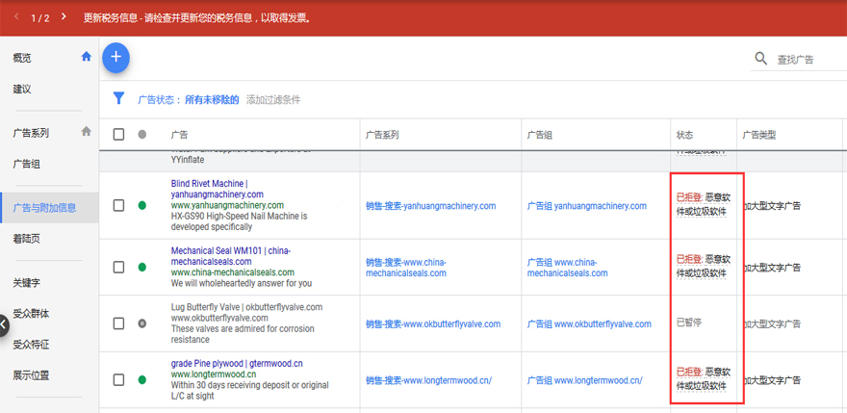Collapse the sidebar with the black arrow
847x413 pixels.
[4, 327]
